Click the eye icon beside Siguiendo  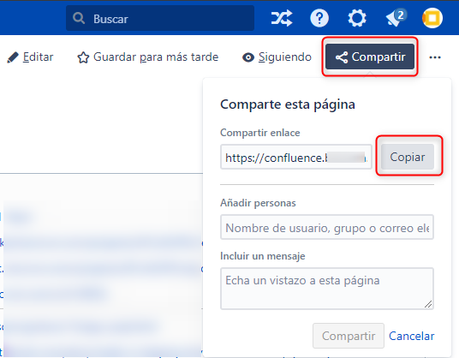[248, 57]
